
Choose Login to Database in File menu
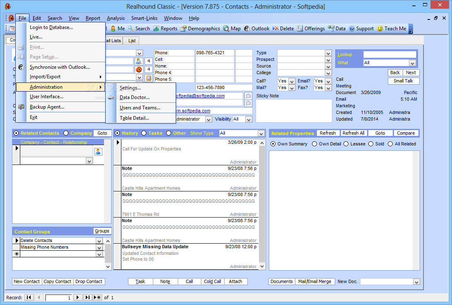pyautogui.click(x=51, y=27)
